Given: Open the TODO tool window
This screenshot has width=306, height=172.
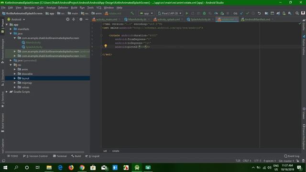Looking at the screenshot, I should coord(13,156).
